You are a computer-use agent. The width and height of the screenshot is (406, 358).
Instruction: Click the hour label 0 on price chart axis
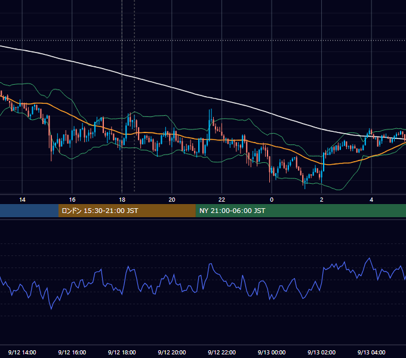272,200
